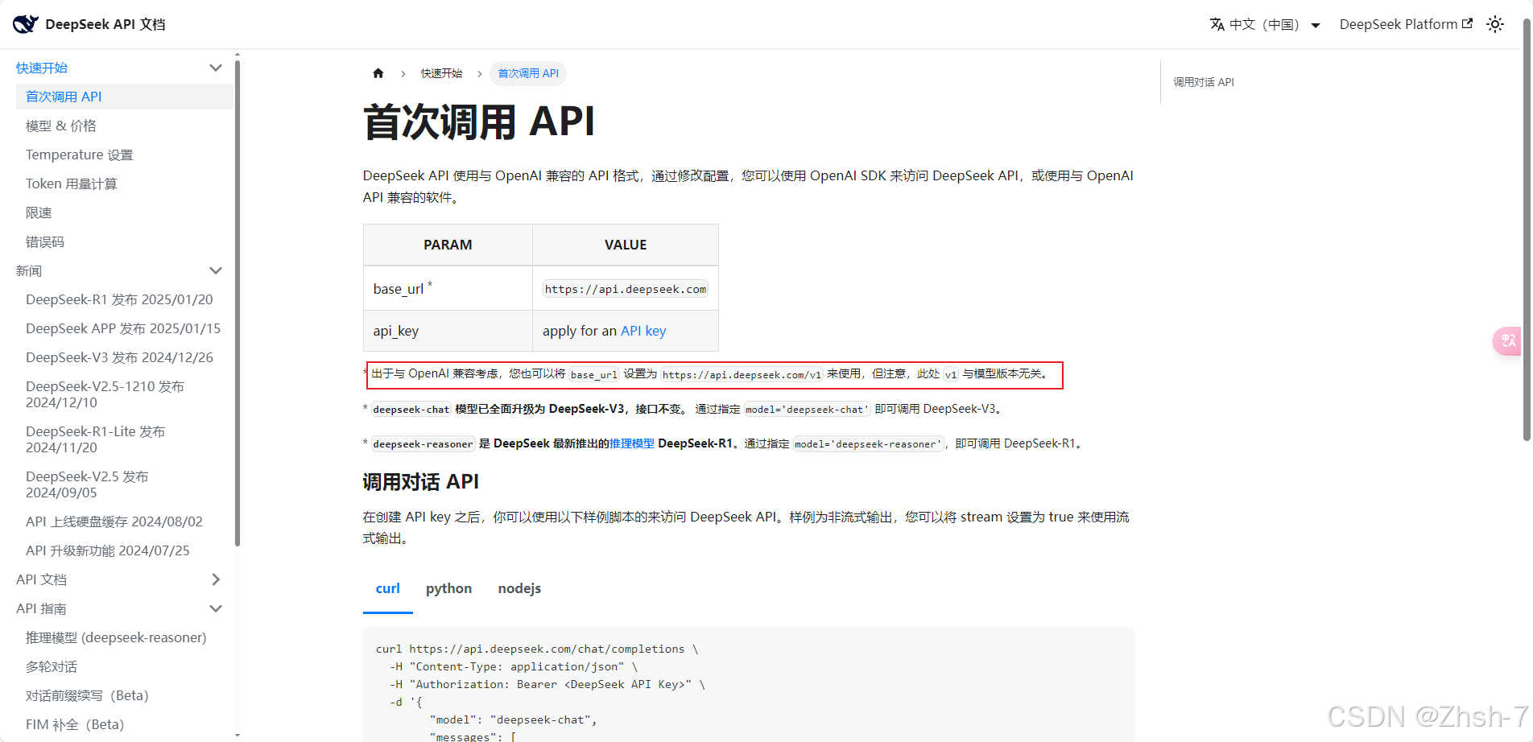Open DeepSeek Platform link
The image size is (1533, 742).
coord(1406,24)
